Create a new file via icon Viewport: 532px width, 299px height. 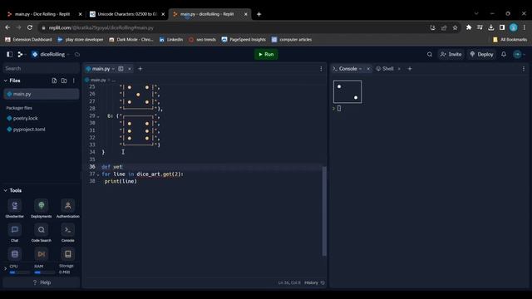(54, 81)
